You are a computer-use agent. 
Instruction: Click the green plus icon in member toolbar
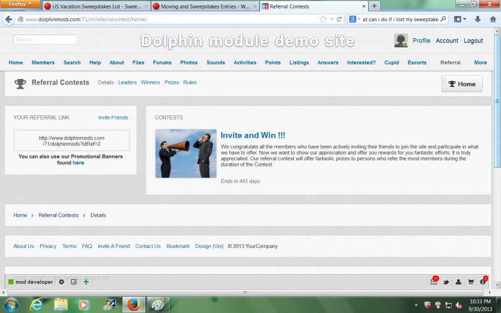tap(86, 282)
